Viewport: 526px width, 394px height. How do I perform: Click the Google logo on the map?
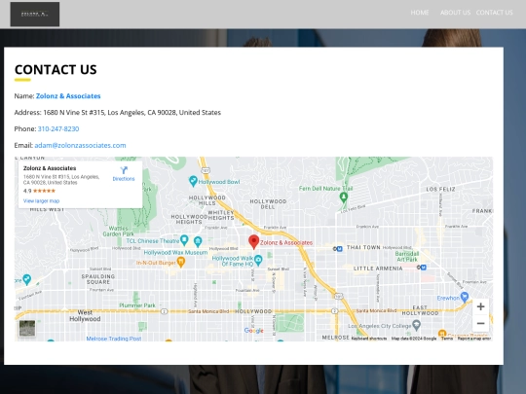click(254, 331)
